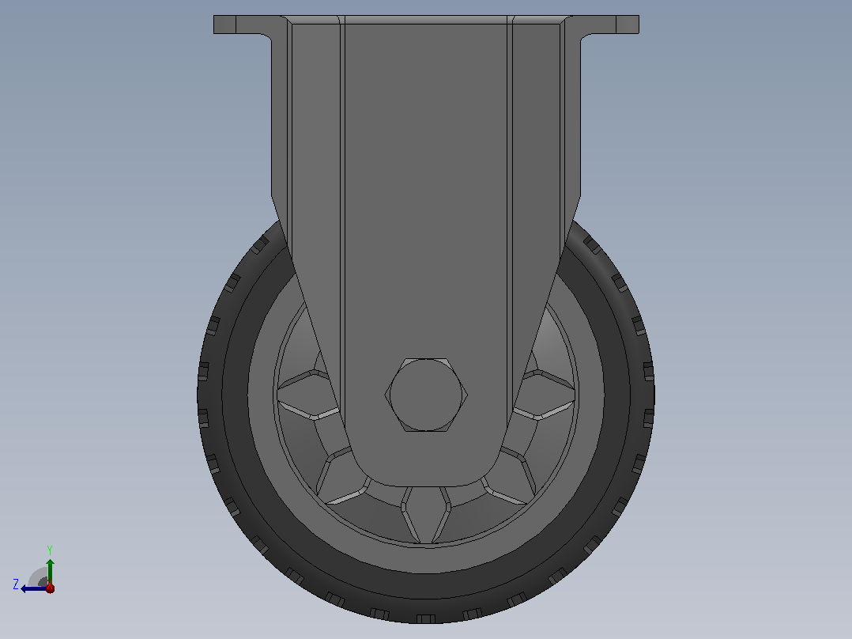Click the lower-right diagonal spoke of the wheel
Viewport: 852px width, 639px height.
pos(509,478)
